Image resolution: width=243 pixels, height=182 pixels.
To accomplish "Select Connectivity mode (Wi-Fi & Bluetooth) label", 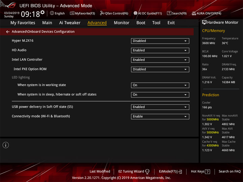I will [x=41, y=116].
